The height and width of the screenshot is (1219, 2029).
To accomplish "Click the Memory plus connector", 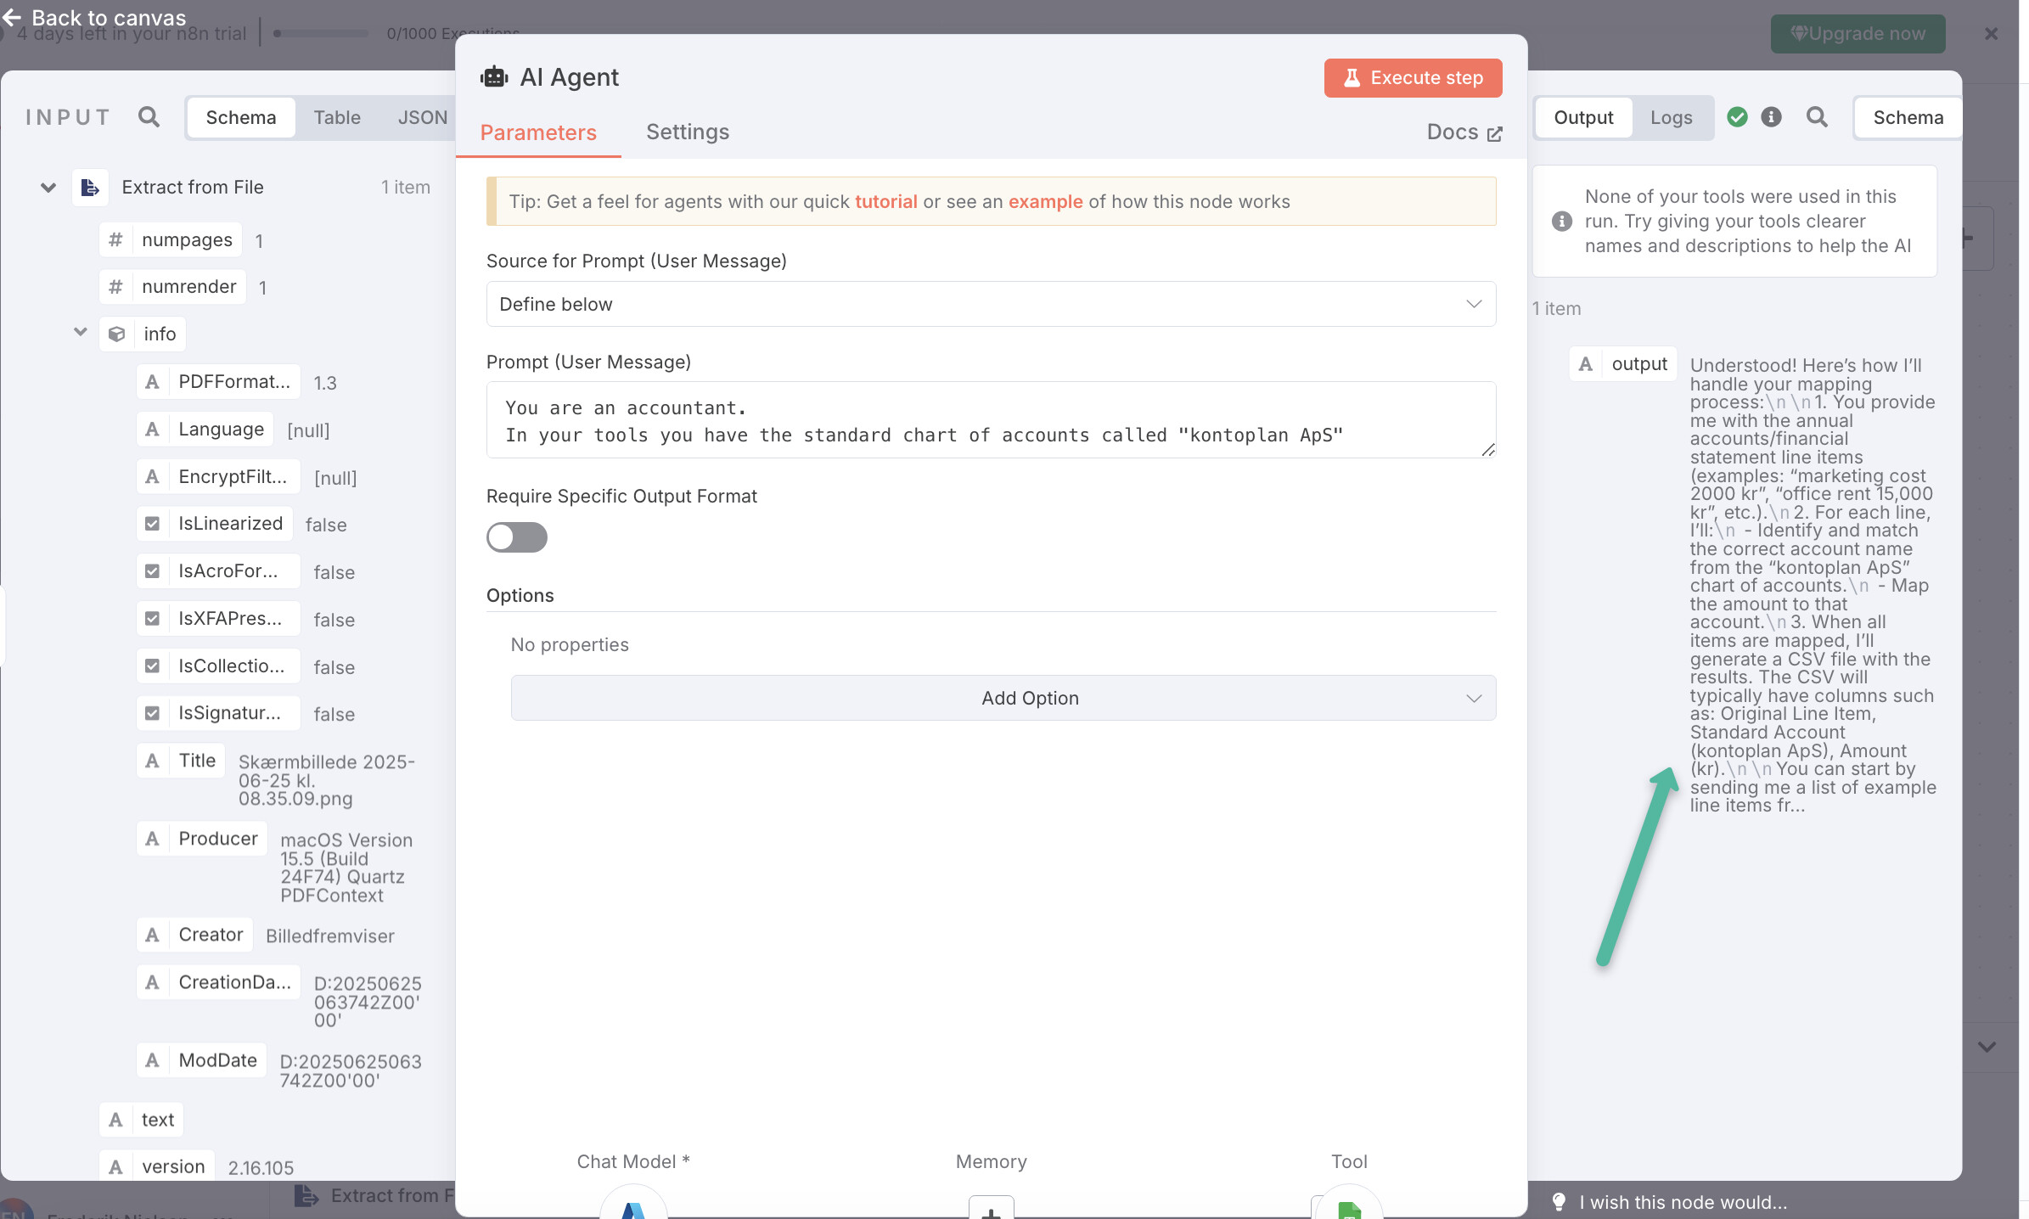I will [991, 1210].
